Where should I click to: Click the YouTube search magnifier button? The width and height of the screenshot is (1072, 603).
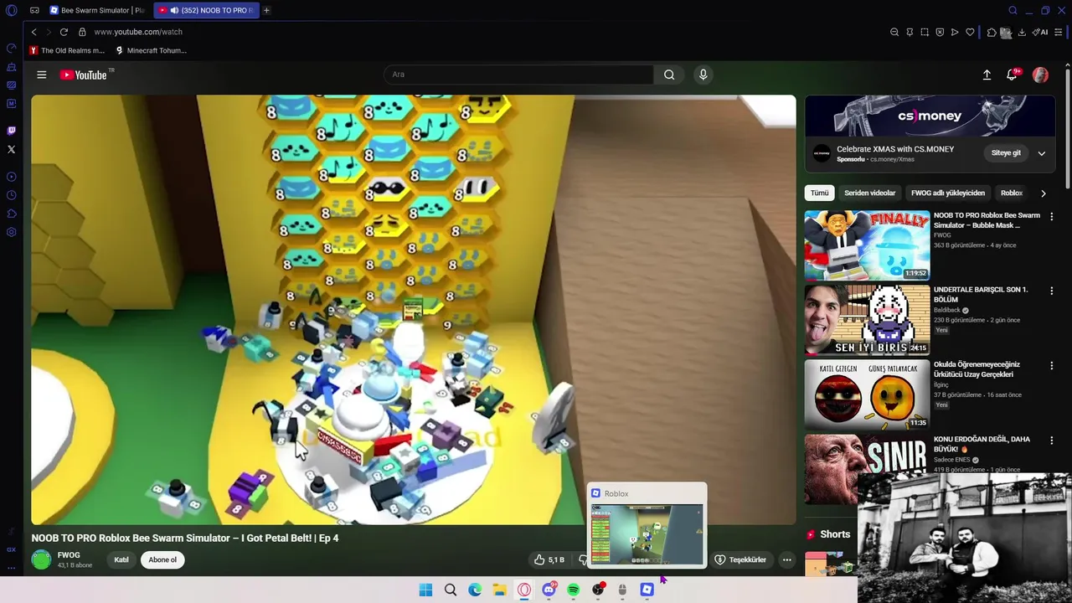[x=669, y=75]
